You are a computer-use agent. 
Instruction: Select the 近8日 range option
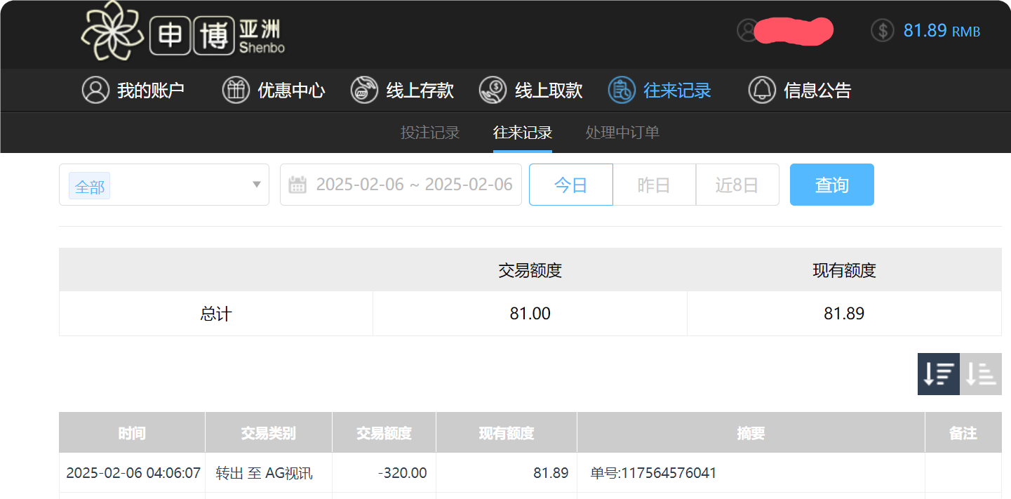pos(737,185)
